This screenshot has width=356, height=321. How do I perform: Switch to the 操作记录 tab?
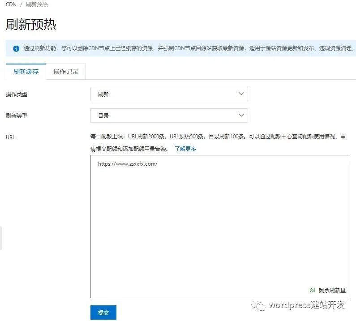(66, 72)
